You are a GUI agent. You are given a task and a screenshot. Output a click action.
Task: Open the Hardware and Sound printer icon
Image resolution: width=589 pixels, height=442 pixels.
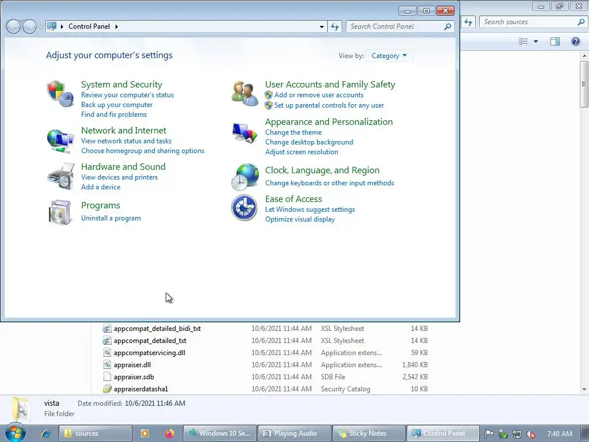[x=60, y=176]
